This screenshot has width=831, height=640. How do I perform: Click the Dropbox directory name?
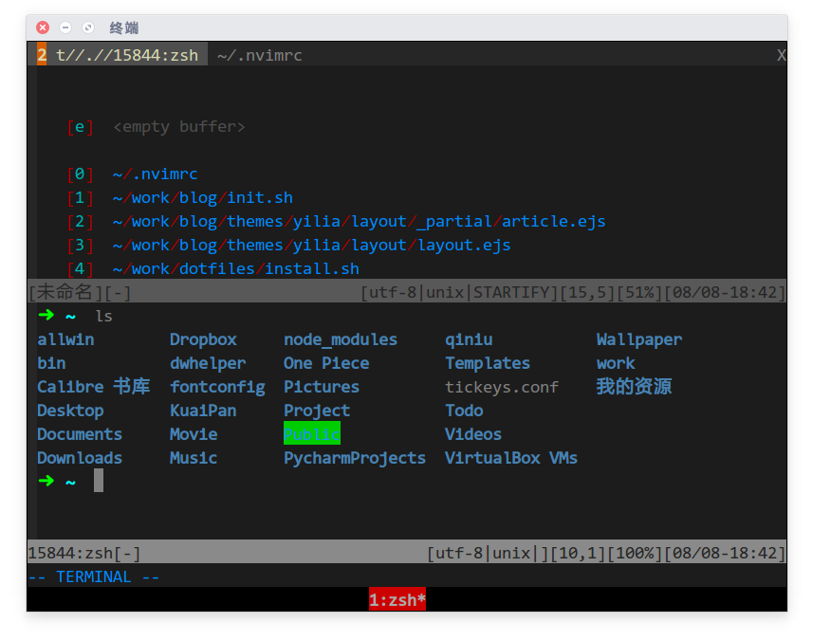[x=204, y=339]
